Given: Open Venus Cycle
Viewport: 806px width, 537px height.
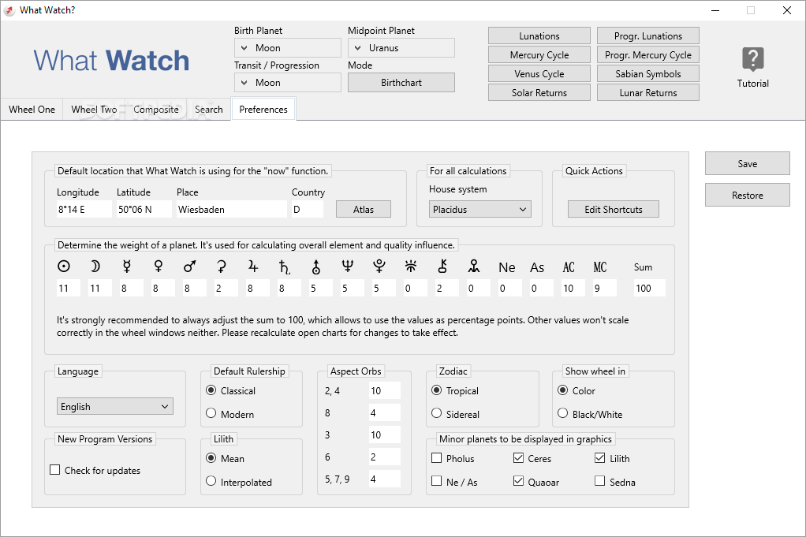Looking at the screenshot, I should pyautogui.click(x=539, y=74).
